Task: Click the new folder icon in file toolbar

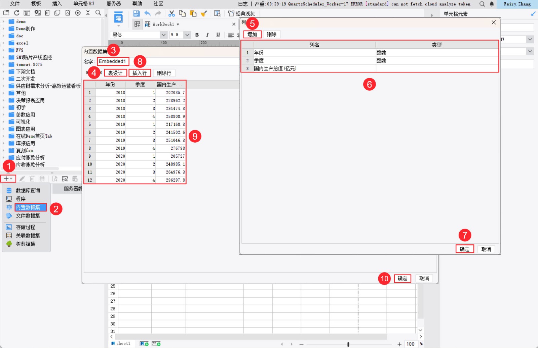Action: (x=6, y=13)
